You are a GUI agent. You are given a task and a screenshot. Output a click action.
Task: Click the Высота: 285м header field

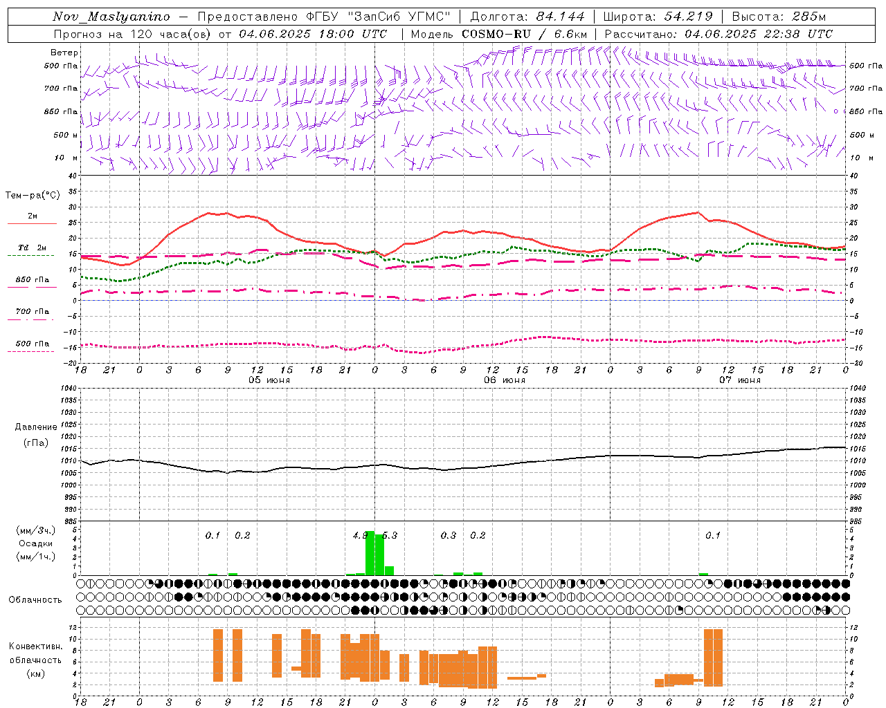(779, 17)
